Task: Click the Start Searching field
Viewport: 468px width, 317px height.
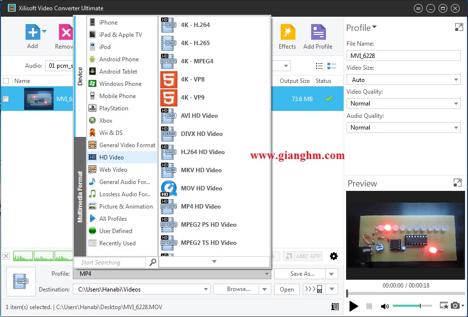Action: pos(110,263)
